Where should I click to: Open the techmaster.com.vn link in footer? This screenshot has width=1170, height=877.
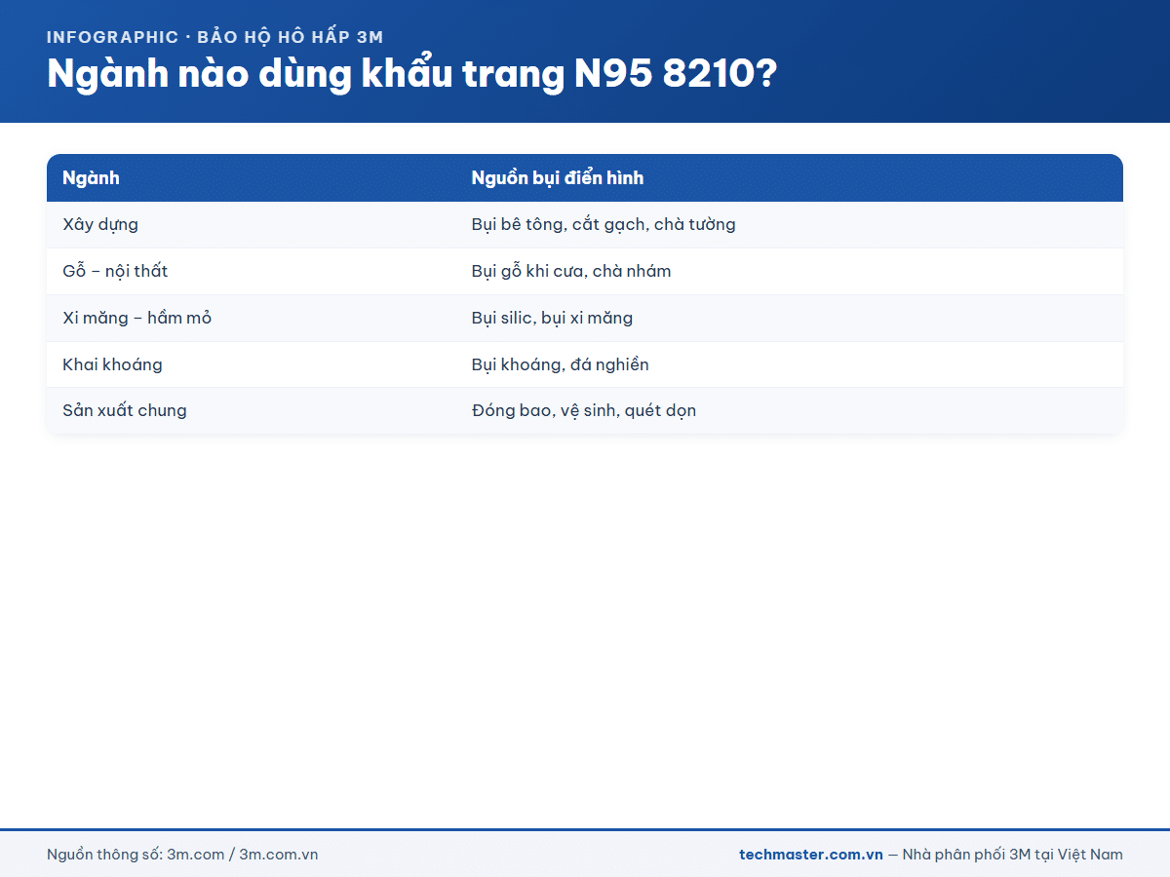pyautogui.click(x=811, y=855)
